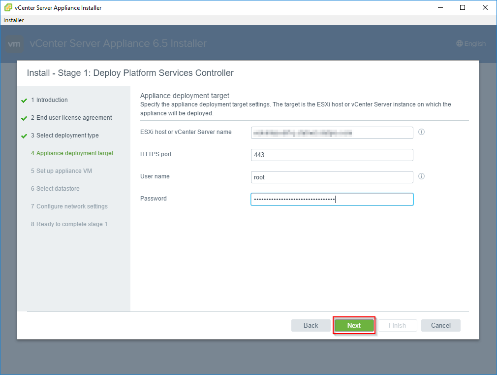Click the vCenter installer icon in title bar

[8, 7]
